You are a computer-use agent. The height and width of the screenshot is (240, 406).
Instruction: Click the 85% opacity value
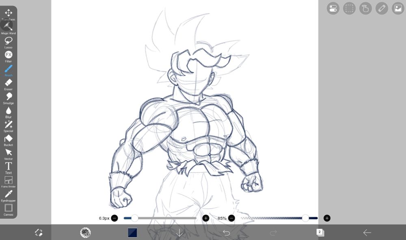click(222, 218)
